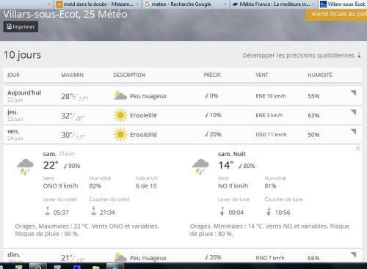Click the thunderstorm icon for sam. day
367x269 pixels.
coord(25,166)
